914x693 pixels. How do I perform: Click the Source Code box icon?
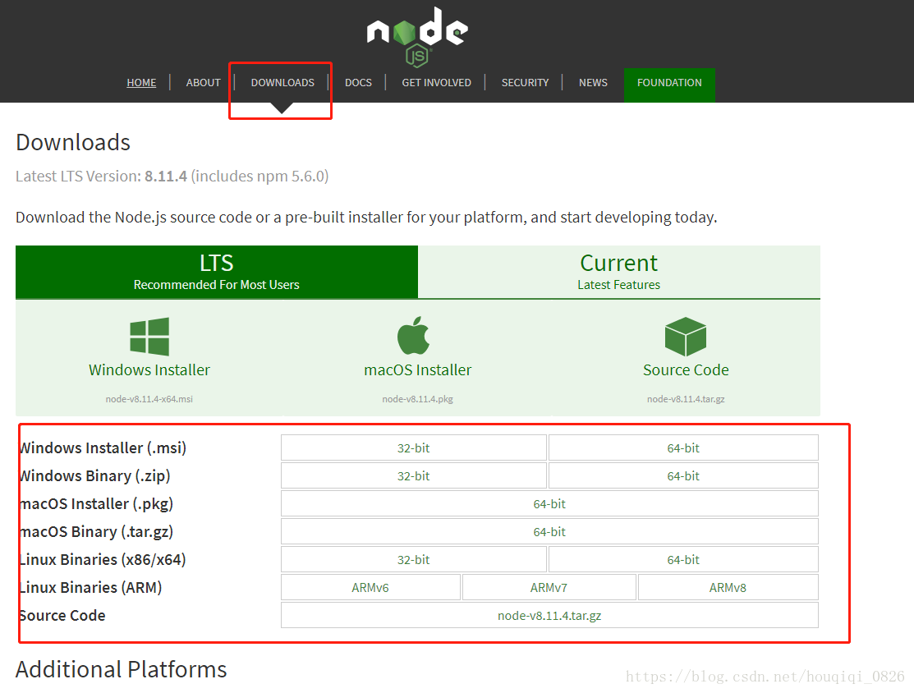click(686, 337)
